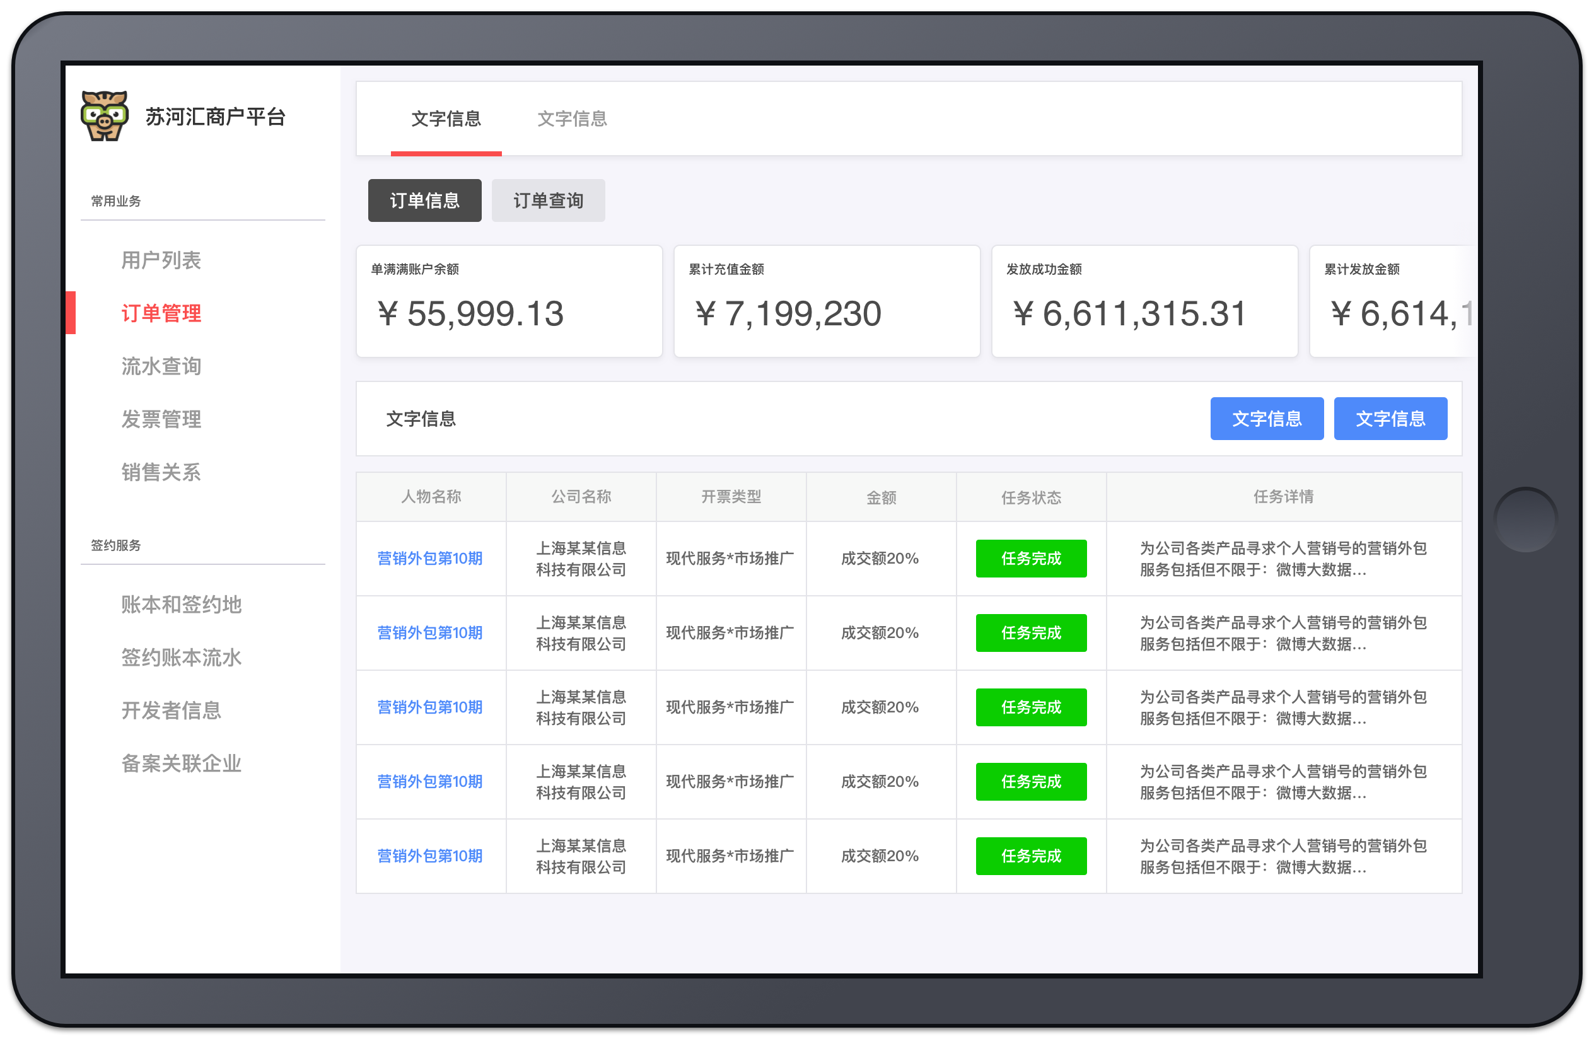1594x1039 pixels.
Task: Go to 流水查询 in the sidebar
Action: click(x=161, y=366)
